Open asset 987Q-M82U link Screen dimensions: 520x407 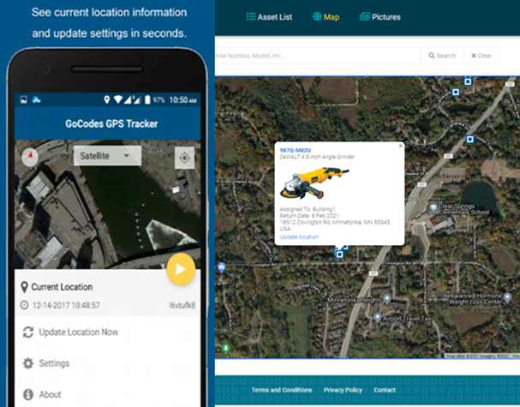click(296, 150)
